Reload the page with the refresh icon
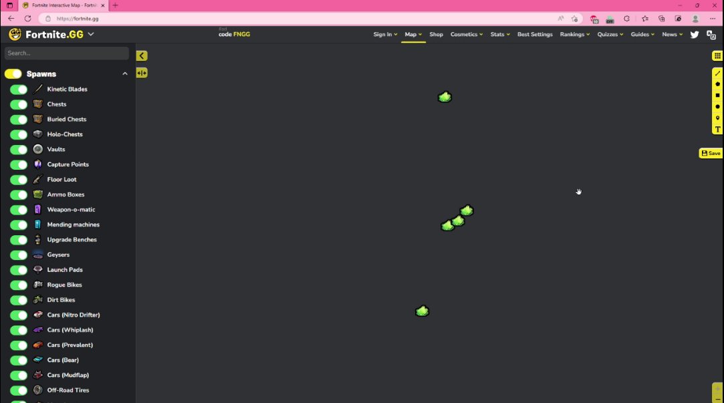The width and height of the screenshot is (724, 403). pos(27,19)
